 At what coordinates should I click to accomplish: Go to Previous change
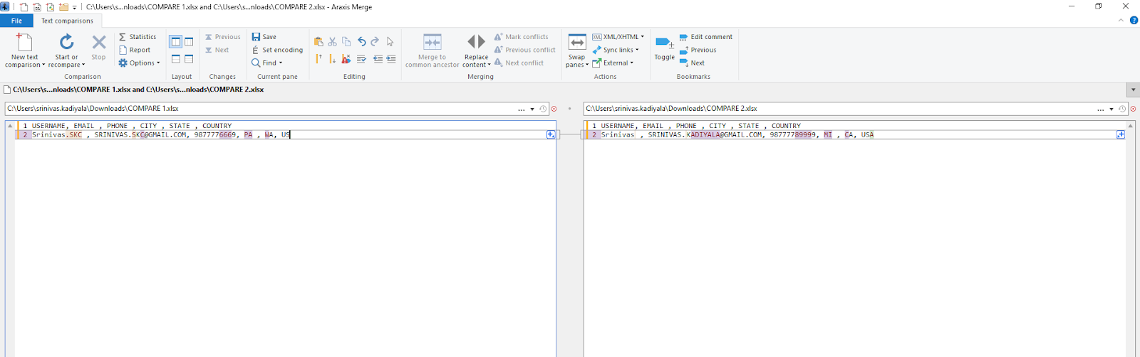coord(223,37)
